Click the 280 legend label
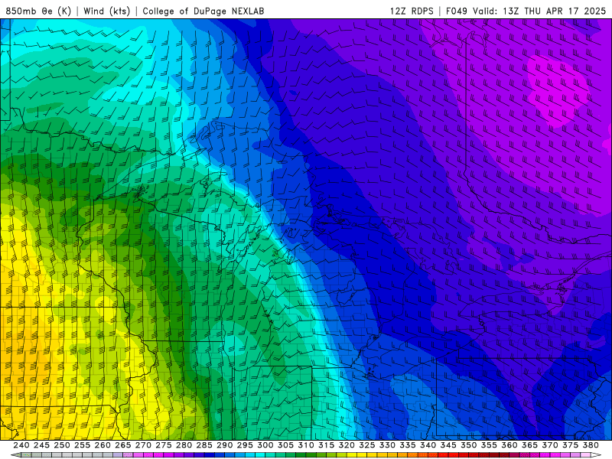The height and width of the screenshot is (459, 612). (x=184, y=445)
